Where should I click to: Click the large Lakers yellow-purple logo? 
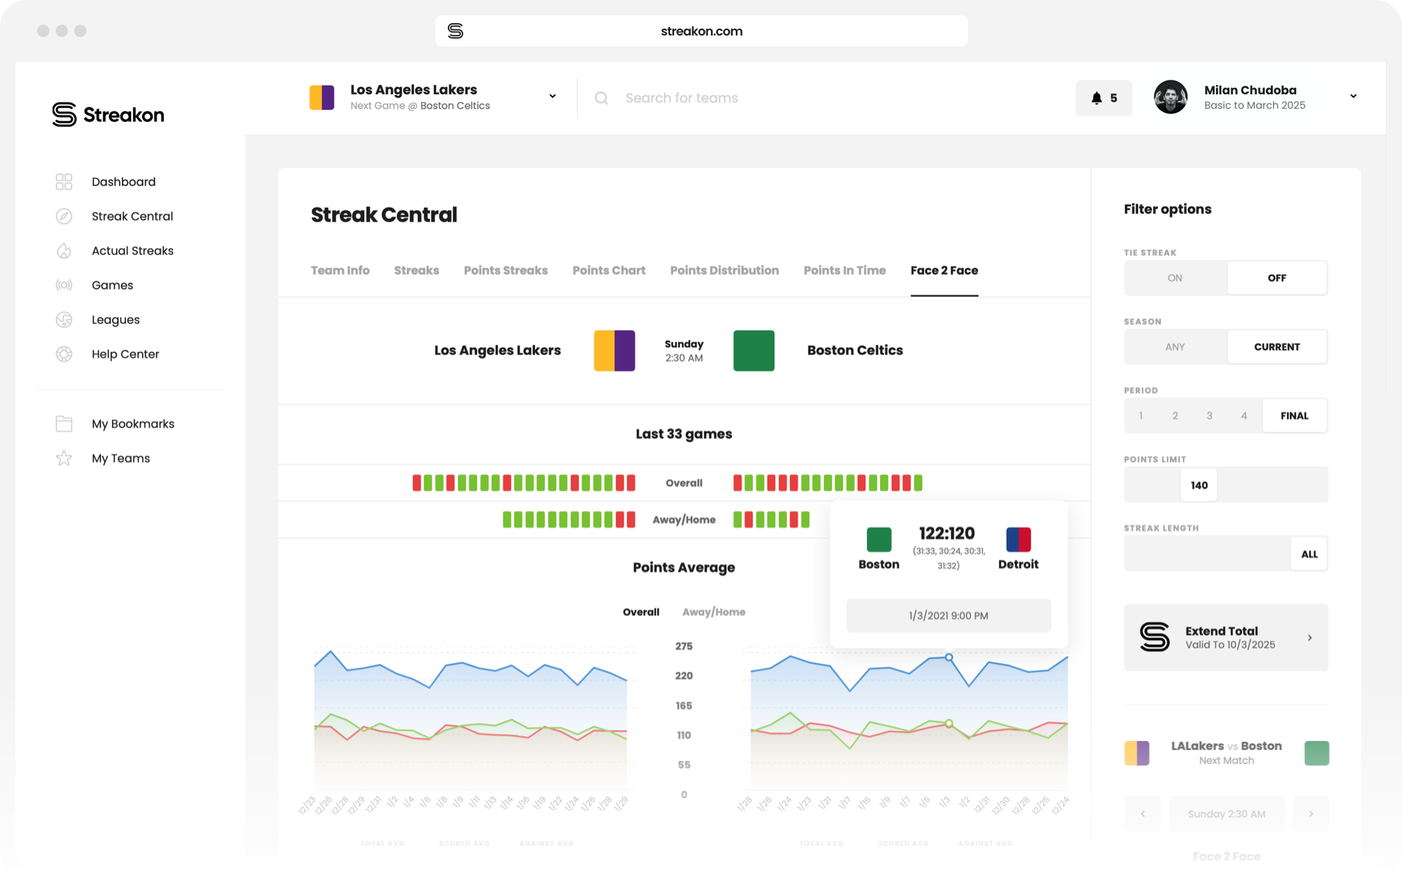[x=615, y=351]
